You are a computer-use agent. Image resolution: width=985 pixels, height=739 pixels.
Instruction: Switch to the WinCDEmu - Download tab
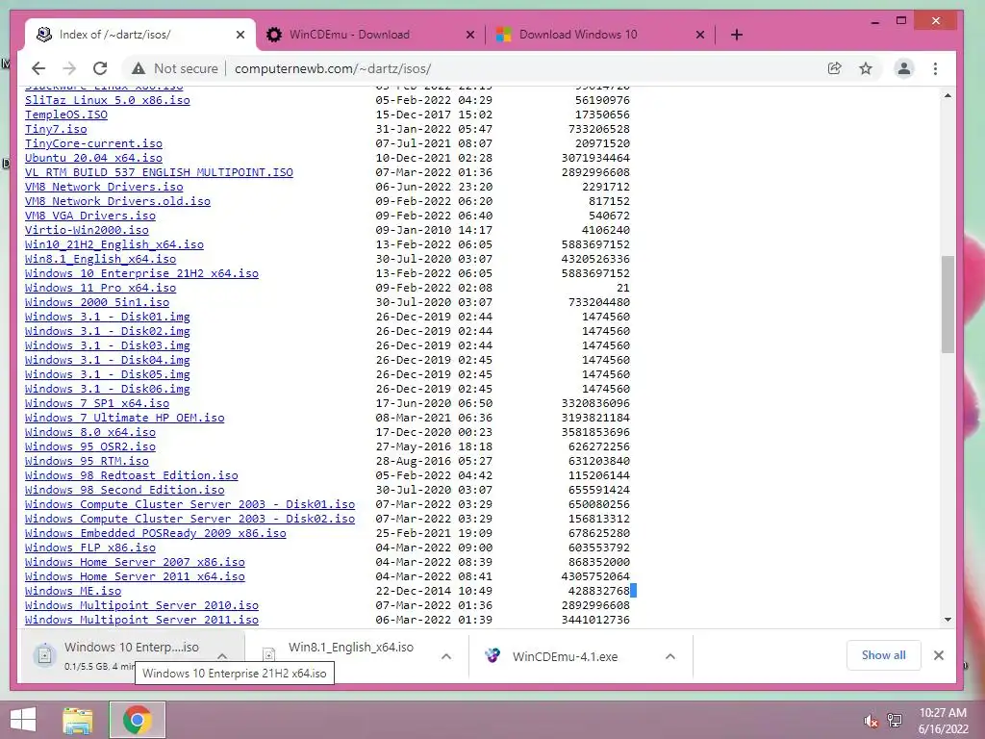click(x=370, y=35)
